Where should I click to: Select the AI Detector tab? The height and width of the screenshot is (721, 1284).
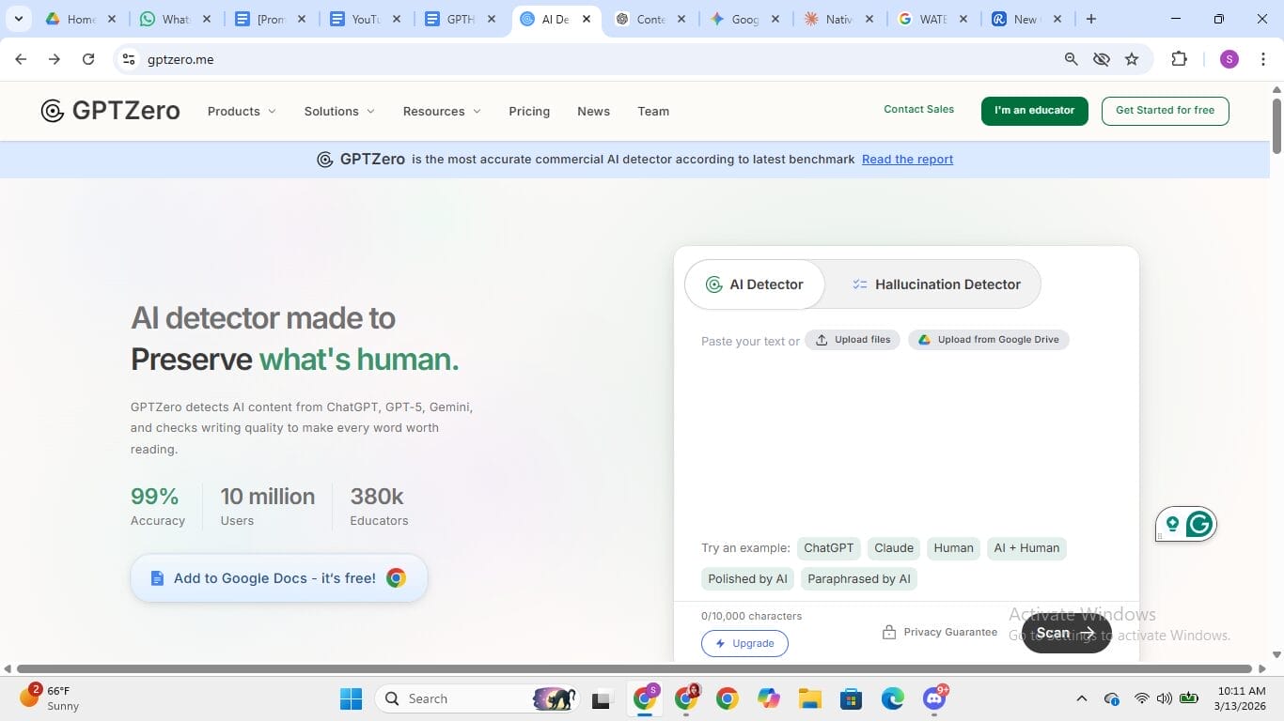(754, 284)
